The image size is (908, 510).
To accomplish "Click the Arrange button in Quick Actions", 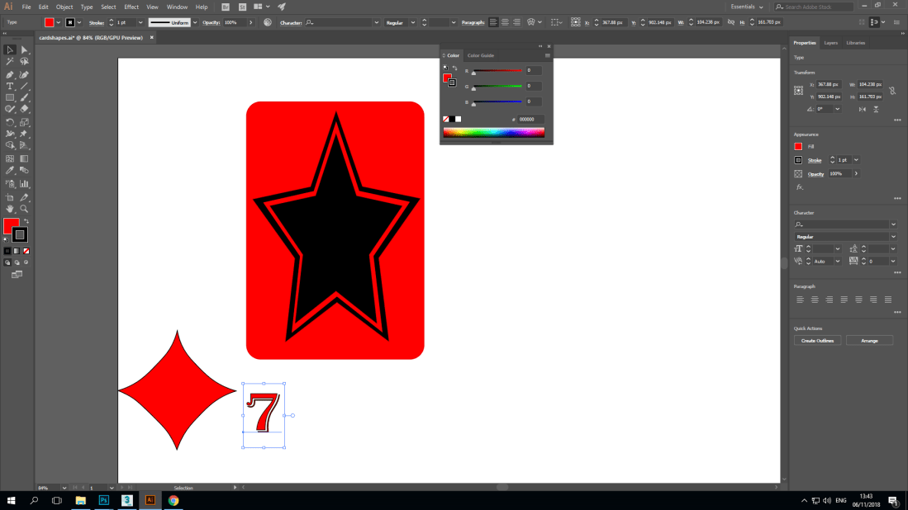I will (x=869, y=340).
